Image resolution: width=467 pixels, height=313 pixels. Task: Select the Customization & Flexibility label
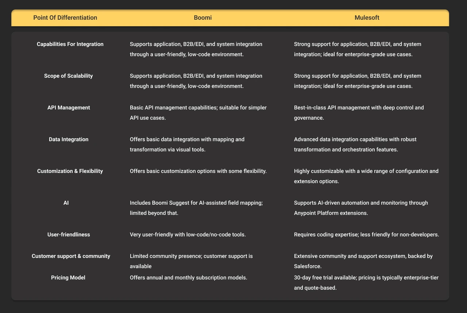(x=70, y=171)
